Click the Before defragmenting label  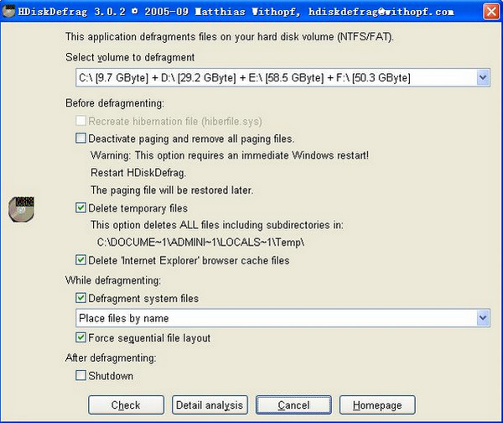[115, 103]
